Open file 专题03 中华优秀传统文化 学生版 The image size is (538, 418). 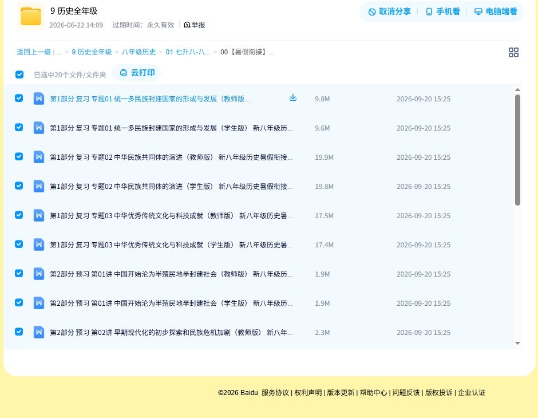point(171,245)
